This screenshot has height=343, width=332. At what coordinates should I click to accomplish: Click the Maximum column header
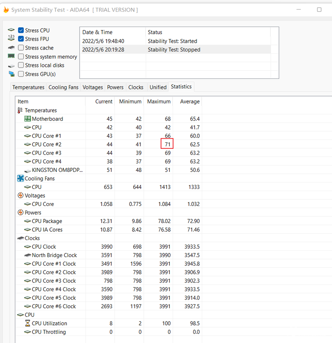158,101
